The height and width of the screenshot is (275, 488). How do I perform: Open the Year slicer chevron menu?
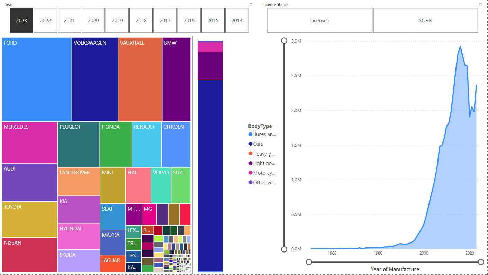click(x=251, y=3)
